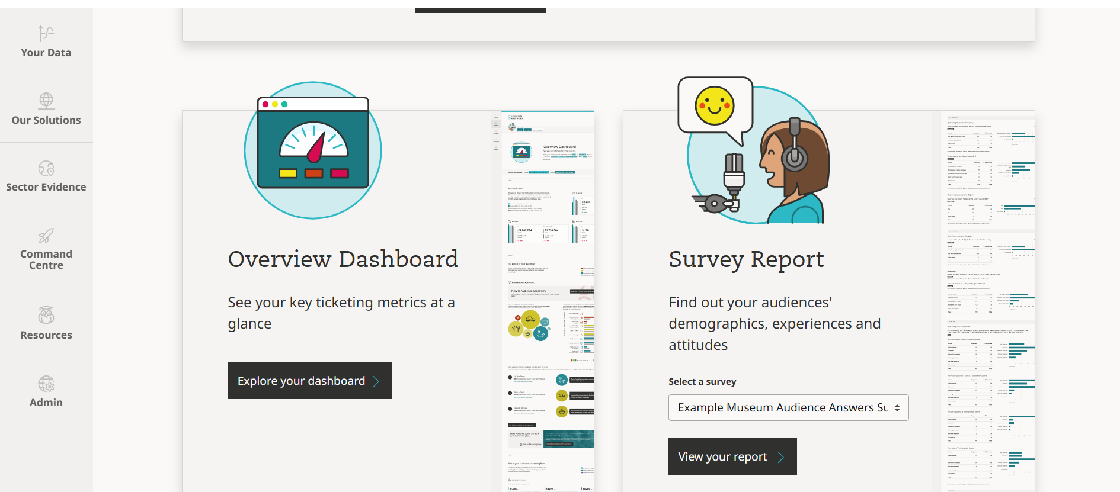Image resolution: width=1120 pixels, height=492 pixels.
Task: Click arrow chevron on Explore your dashboard
Action: tap(376, 381)
